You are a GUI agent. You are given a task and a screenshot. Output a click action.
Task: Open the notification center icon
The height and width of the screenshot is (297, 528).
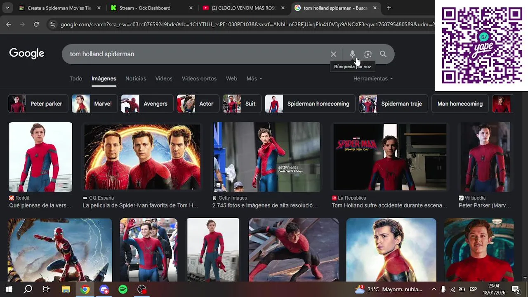[x=516, y=290]
